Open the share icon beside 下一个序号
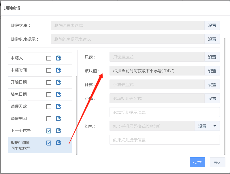Image resolution: width=230 pixels, height=174 pixels. click(58, 131)
